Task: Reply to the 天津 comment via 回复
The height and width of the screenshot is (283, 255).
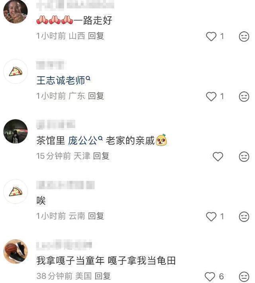Action: click(x=101, y=156)
